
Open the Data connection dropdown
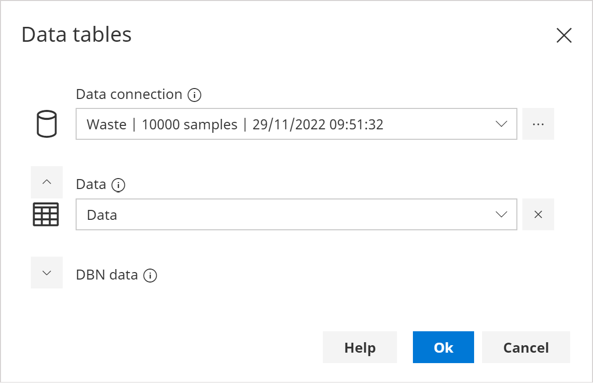point(502,124)
